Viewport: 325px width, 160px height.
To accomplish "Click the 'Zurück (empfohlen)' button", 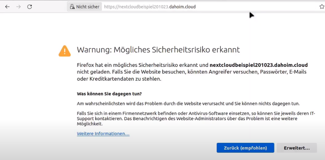I will (x=245, y=148).
